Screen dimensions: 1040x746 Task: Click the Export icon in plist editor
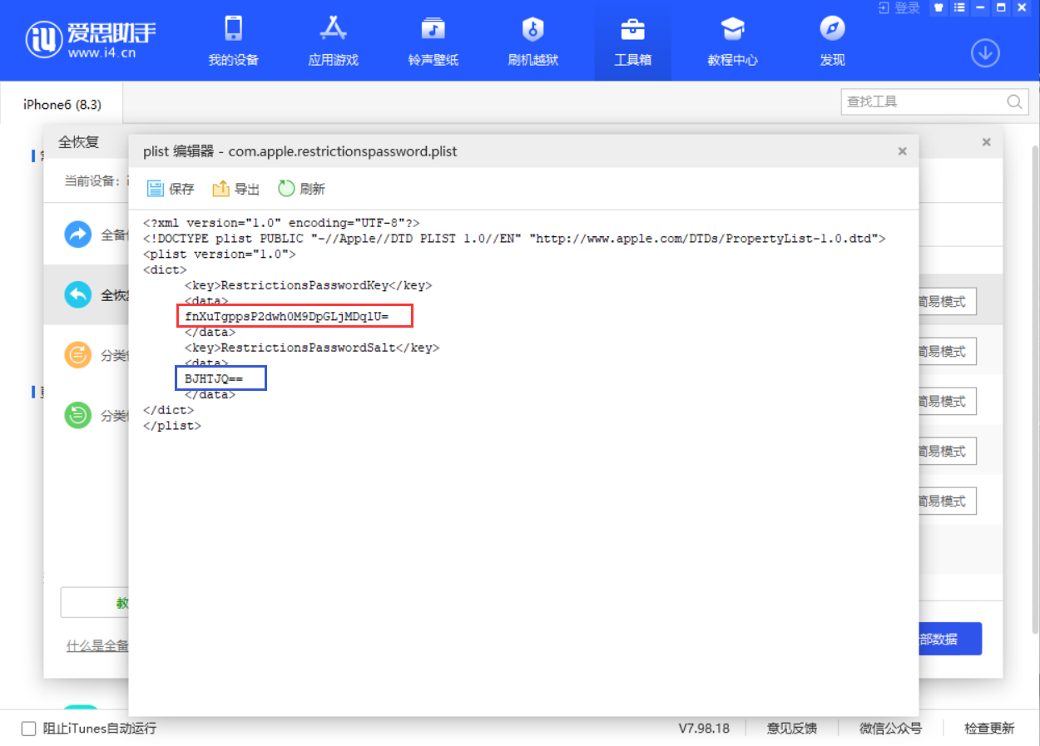(220, 189)
